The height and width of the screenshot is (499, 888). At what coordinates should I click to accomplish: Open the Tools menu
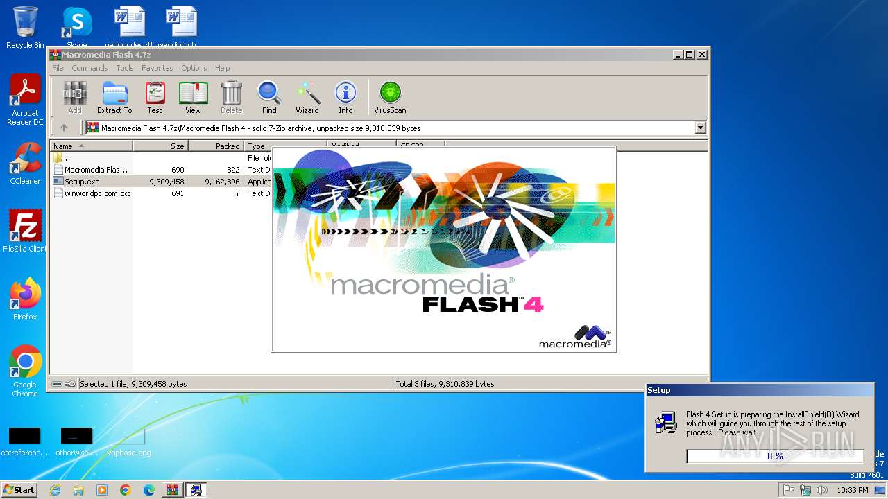coord(125,68)
